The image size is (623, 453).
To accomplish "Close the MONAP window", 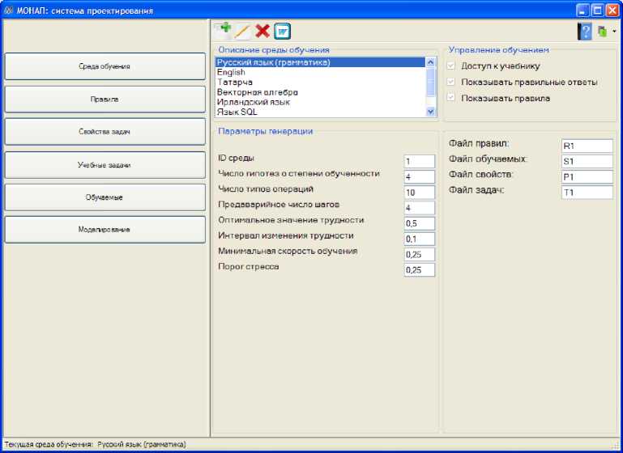I will click(x=612, y=11).
